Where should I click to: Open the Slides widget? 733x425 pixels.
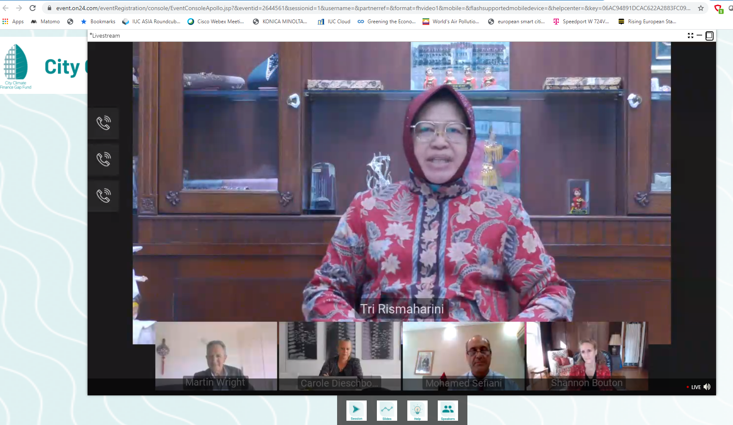[387, 410]
